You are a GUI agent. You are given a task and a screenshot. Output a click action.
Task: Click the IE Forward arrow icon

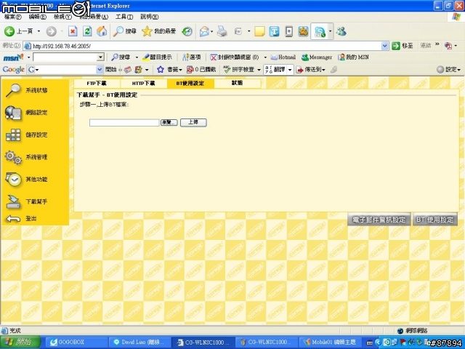pos(52,31)
